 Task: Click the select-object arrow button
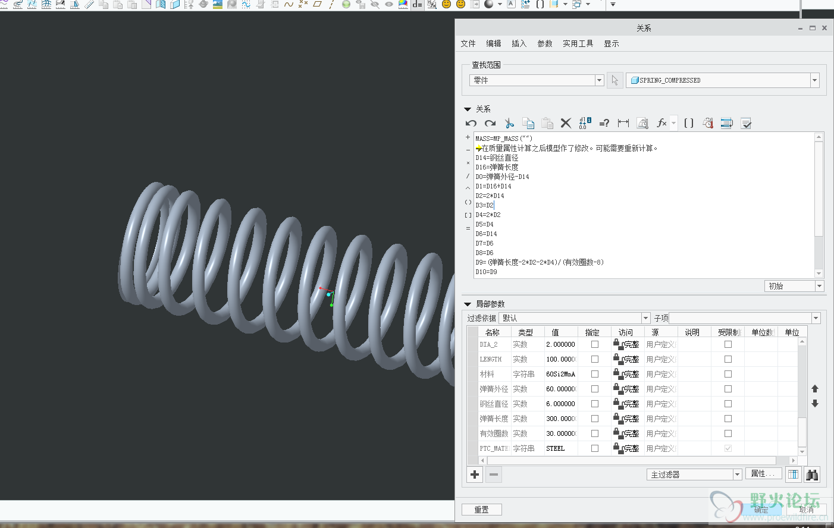coord(614,80)
